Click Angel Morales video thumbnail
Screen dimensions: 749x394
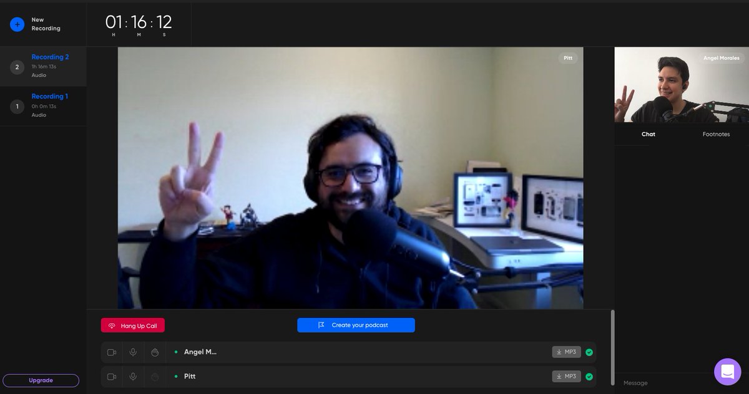click(x=682, y=85)
